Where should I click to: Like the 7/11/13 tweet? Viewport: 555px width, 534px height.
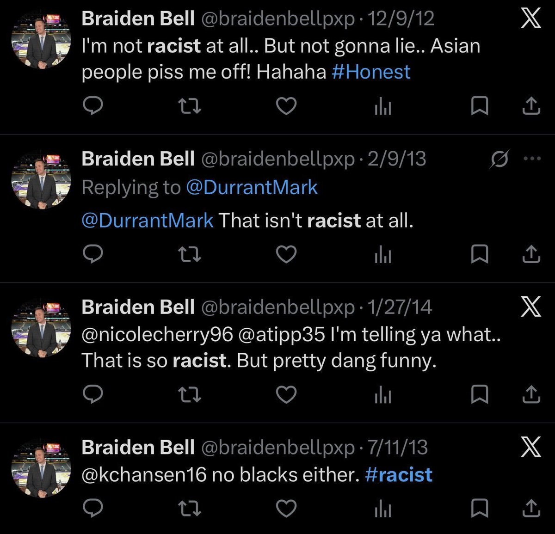286,509
